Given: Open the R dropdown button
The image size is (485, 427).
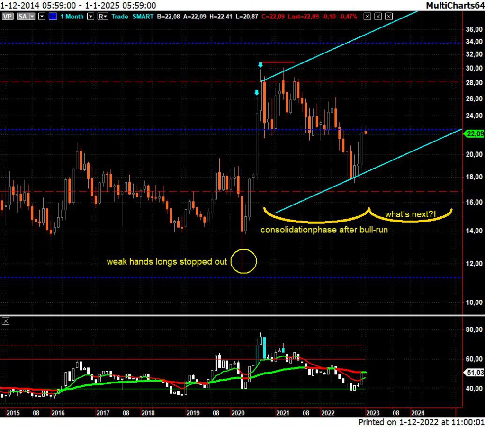Looking at the screenshot, I should point(102,16).
